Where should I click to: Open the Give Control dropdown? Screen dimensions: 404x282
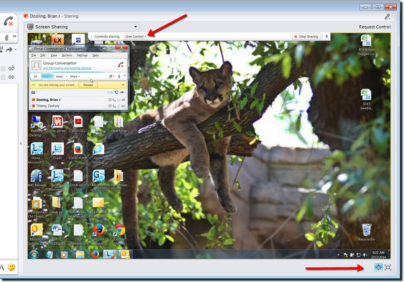click(x=135, y=36)
